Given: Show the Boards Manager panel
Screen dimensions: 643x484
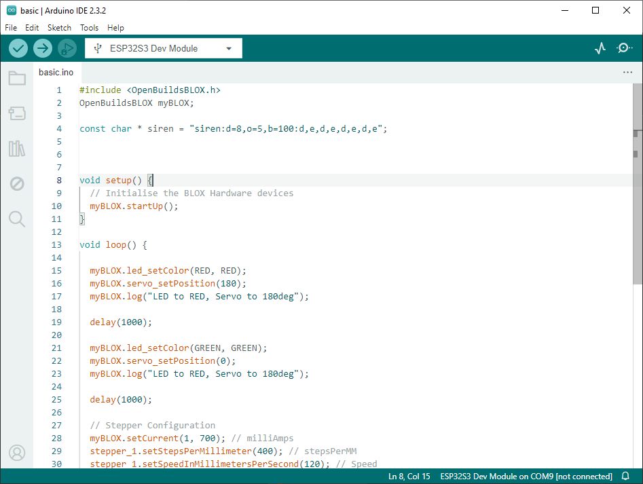Looking at the screenshot, I should 17,113.
